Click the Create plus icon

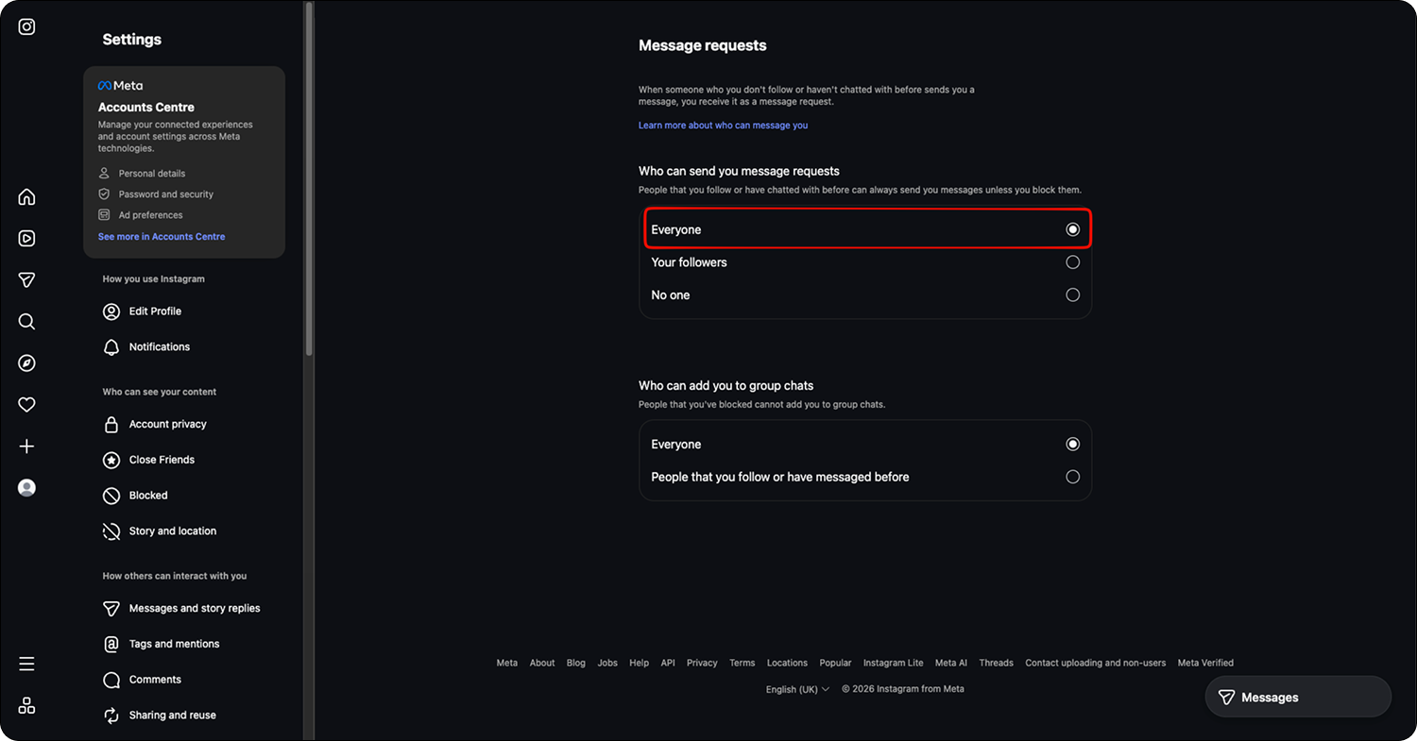tap(26, 446)
